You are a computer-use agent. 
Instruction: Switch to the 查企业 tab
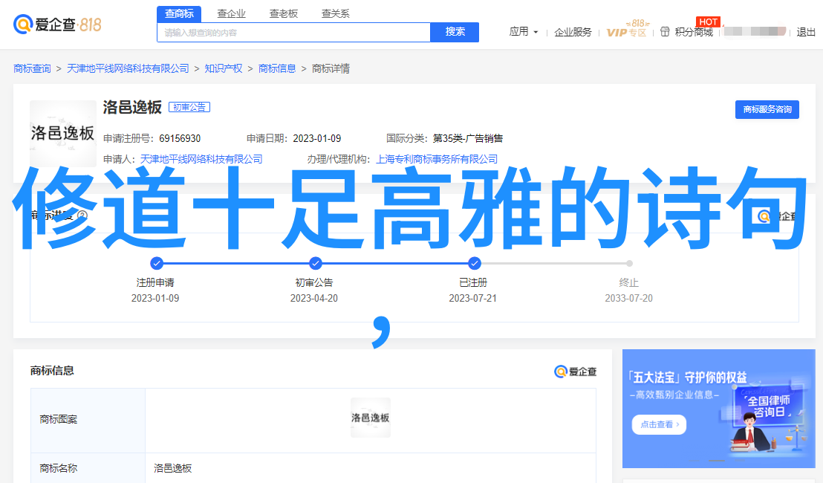coord(232,13)
